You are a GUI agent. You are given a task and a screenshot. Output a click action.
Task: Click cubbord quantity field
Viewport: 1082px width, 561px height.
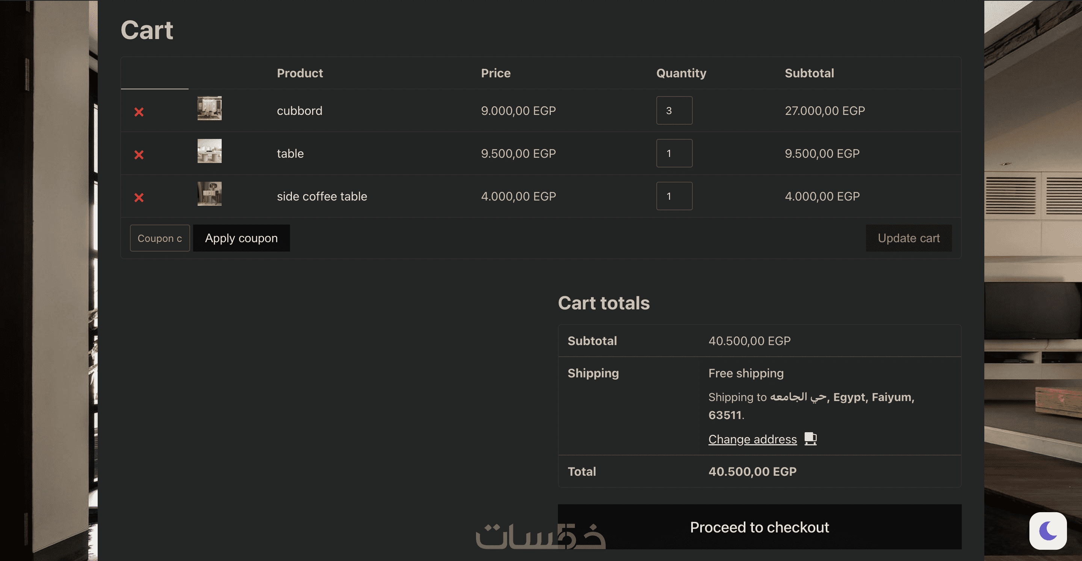674,110
